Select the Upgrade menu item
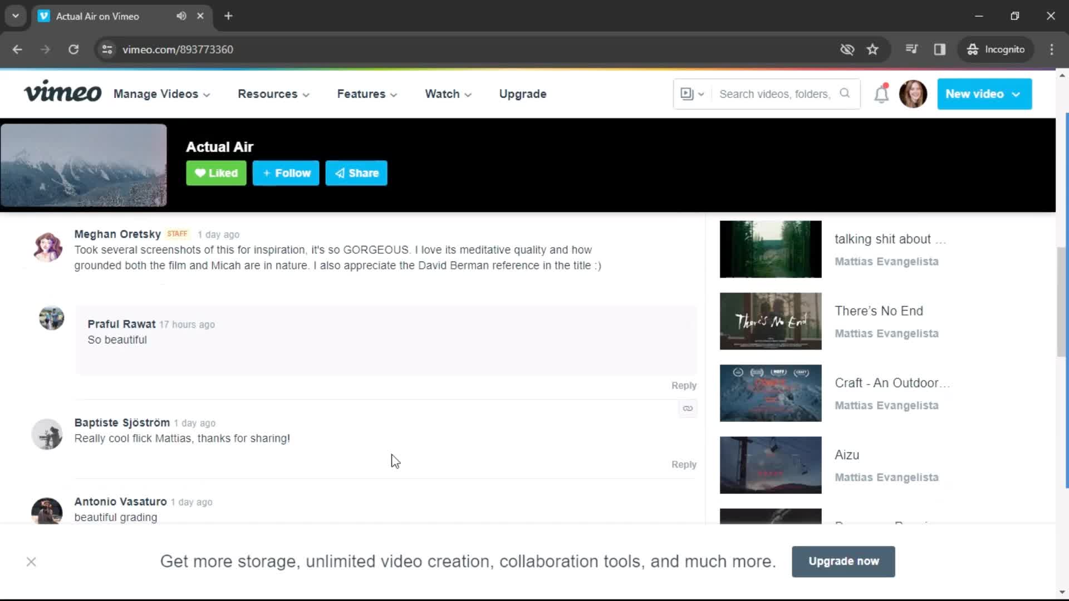Viewport: 1069px width, 601px height. (523, 94)
